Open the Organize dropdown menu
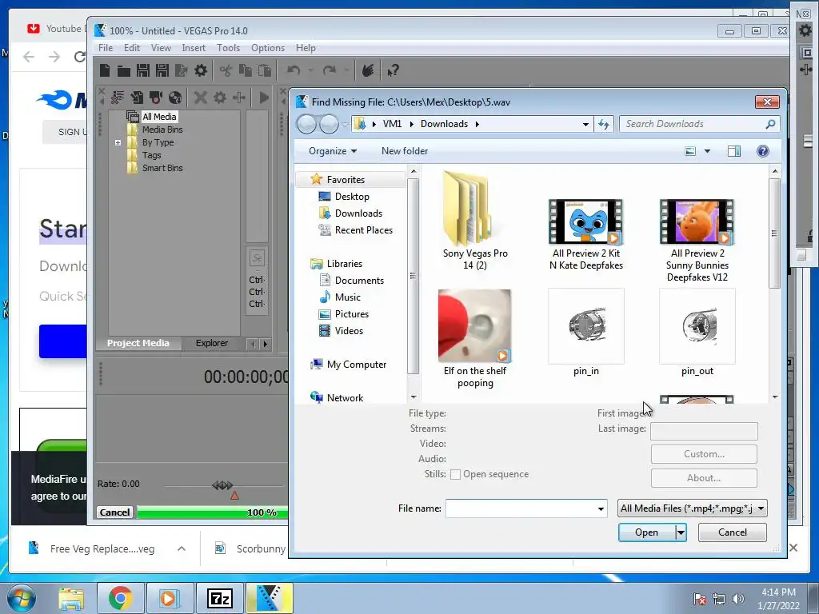Image resolution: width=819 pixels, height=614 pixels. [333, 151]
